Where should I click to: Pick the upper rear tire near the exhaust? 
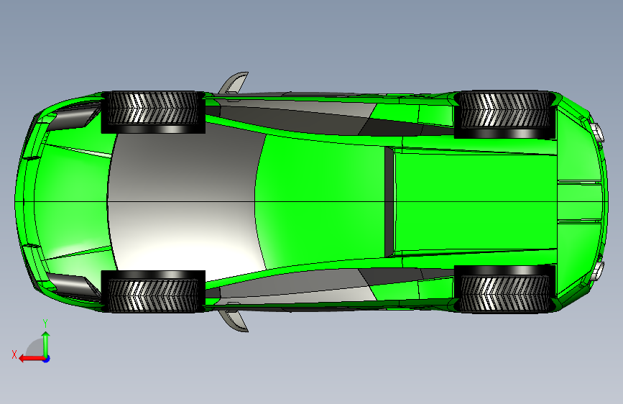coord(504,114)
